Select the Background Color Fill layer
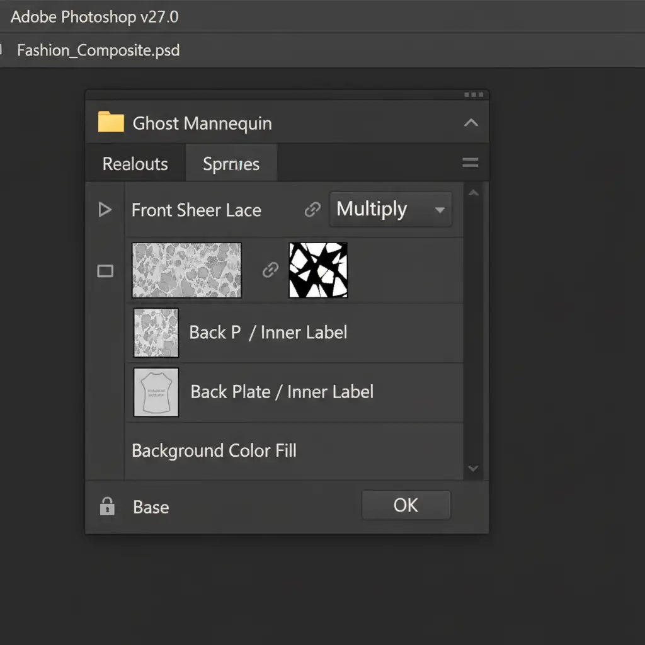Screen dimensions: 645x645 214,451
